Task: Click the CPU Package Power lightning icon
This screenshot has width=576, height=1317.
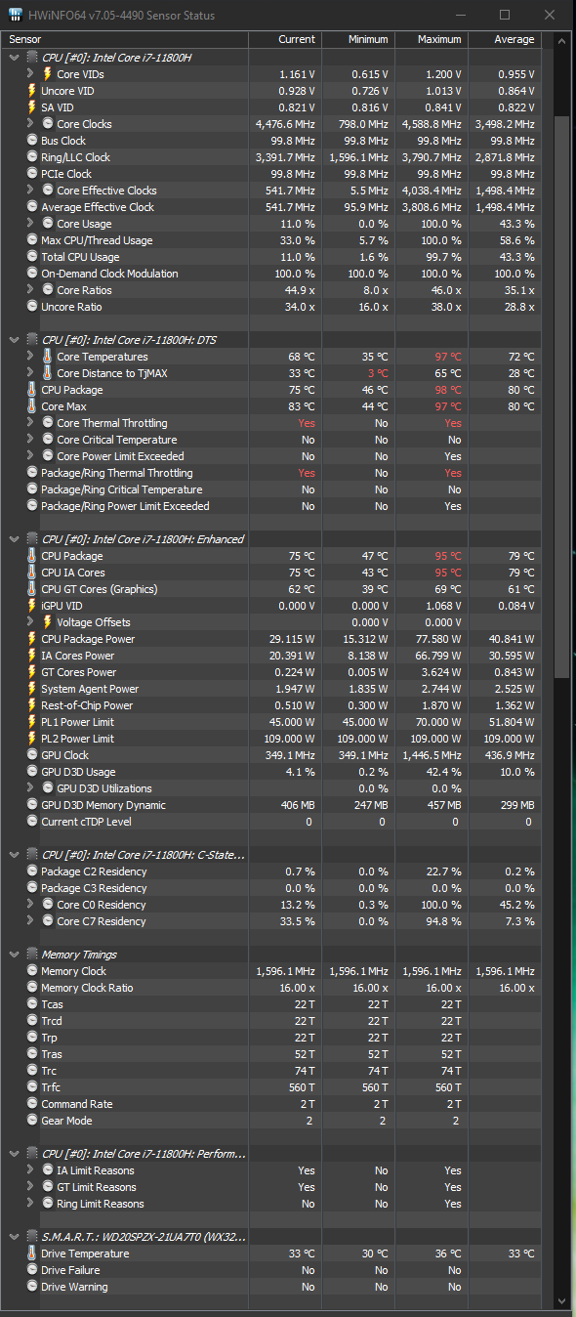Action: (x=32, y=639)
